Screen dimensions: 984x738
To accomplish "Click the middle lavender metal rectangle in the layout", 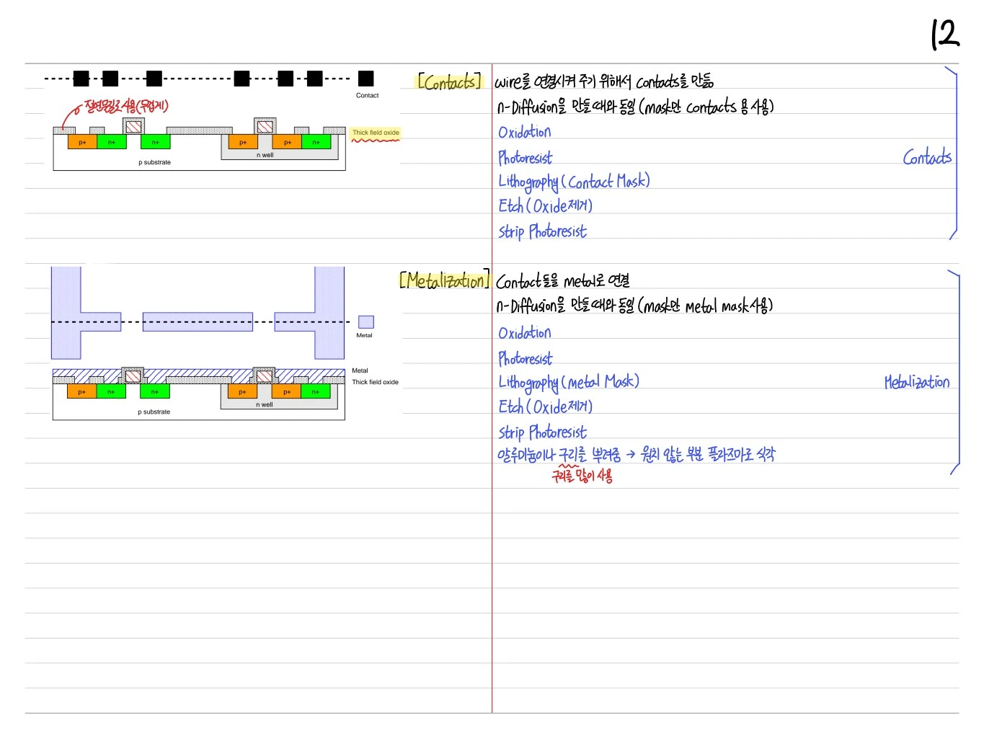I will tap(198, 321).
